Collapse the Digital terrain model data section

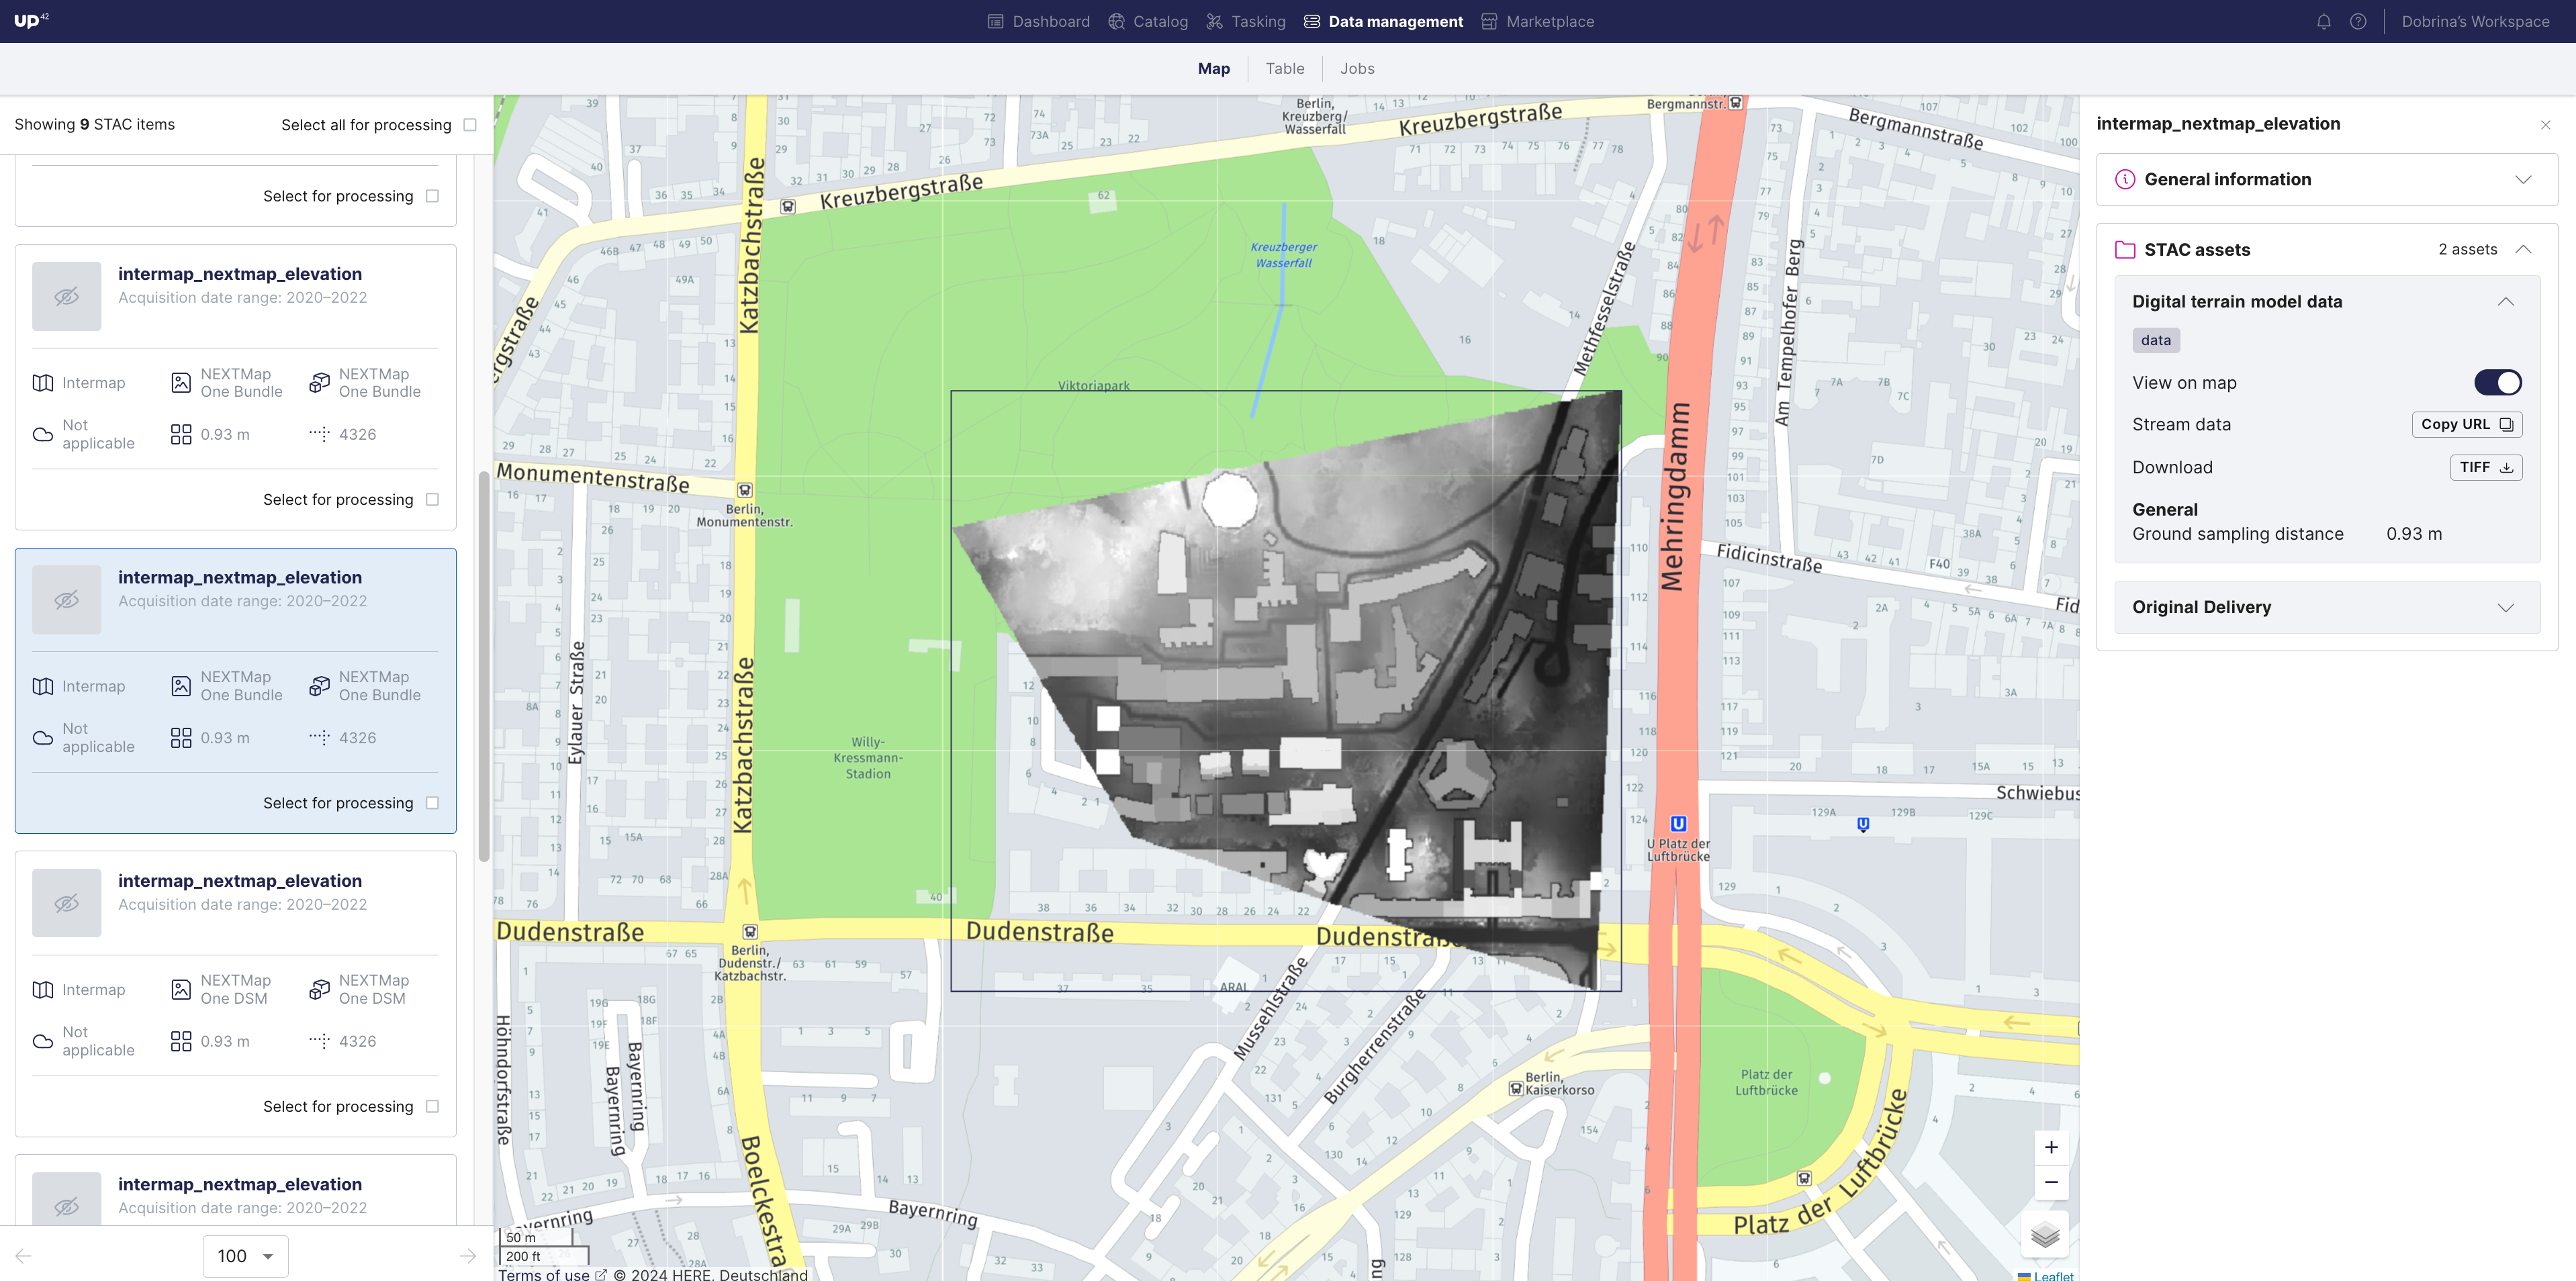2502,301
